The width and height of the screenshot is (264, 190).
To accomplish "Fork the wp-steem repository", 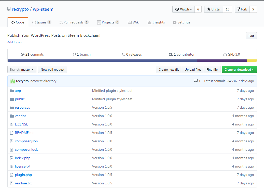I will pos(242,9).
